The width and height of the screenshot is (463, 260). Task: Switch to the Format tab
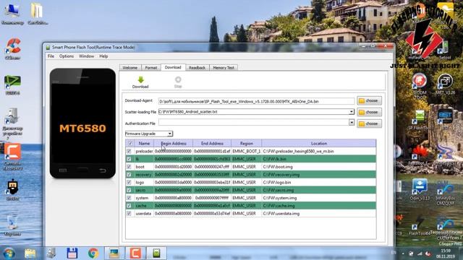(x=151, y=68)
